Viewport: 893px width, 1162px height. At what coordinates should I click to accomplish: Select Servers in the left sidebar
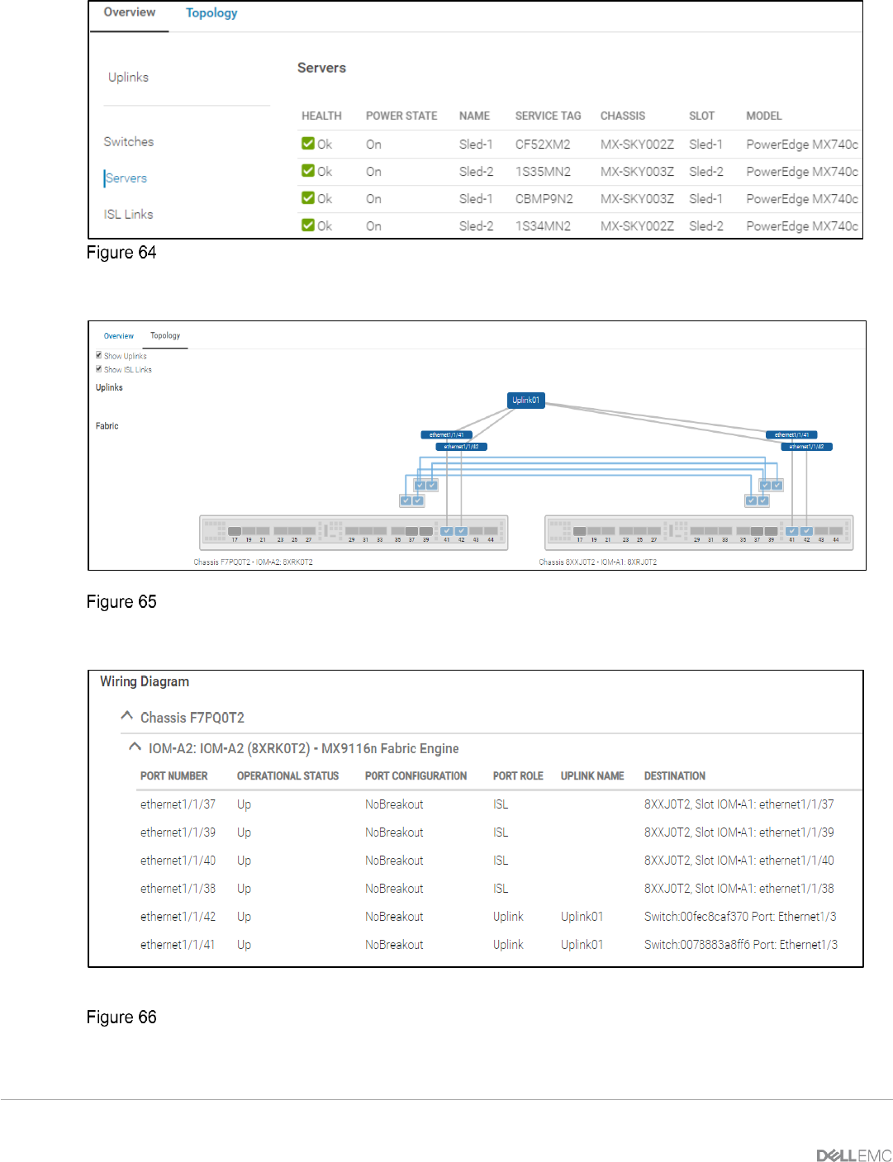126,178
